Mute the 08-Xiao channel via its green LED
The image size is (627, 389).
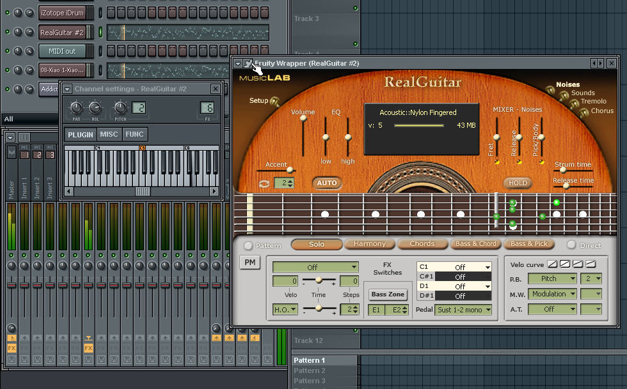pyautogui.click(x=7, y=70)
